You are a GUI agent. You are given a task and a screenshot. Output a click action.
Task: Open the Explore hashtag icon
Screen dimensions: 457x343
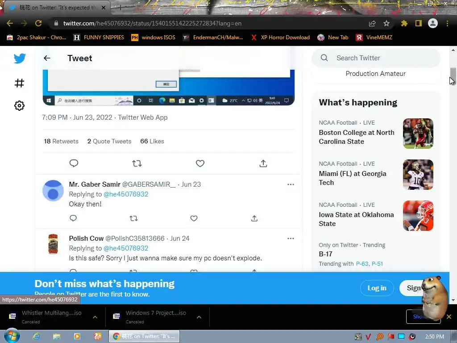click(x=19, y=83)
